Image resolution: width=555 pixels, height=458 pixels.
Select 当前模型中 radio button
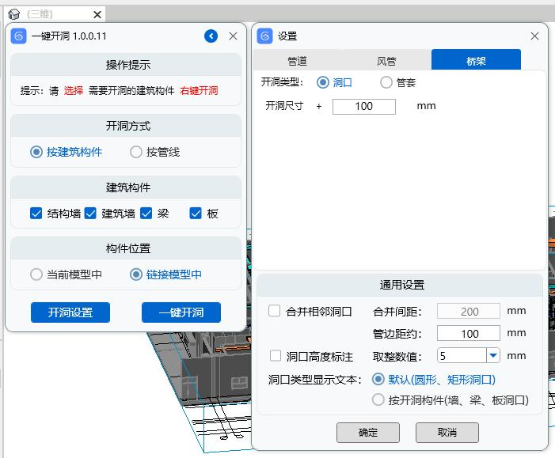pos(36,274)
